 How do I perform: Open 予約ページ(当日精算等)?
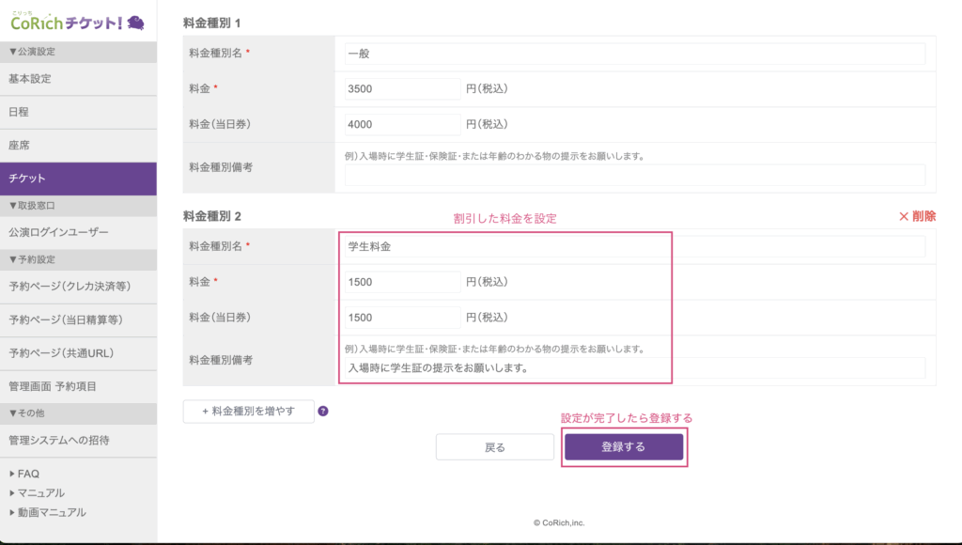(66, 319)
